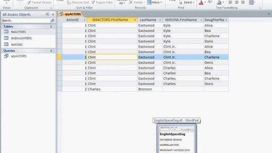
Task: Click Doris in the Charles son row
Action: pos(216,84)
